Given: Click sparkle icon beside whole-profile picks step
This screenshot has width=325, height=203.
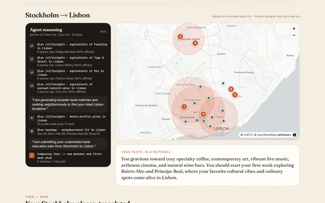Looking at the screenshot, I should click(x=32, y=118).
